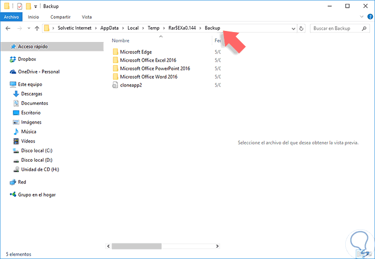Click the Este equipo computer icon
This screenshot has width=375, height=259.
(13, 84)
